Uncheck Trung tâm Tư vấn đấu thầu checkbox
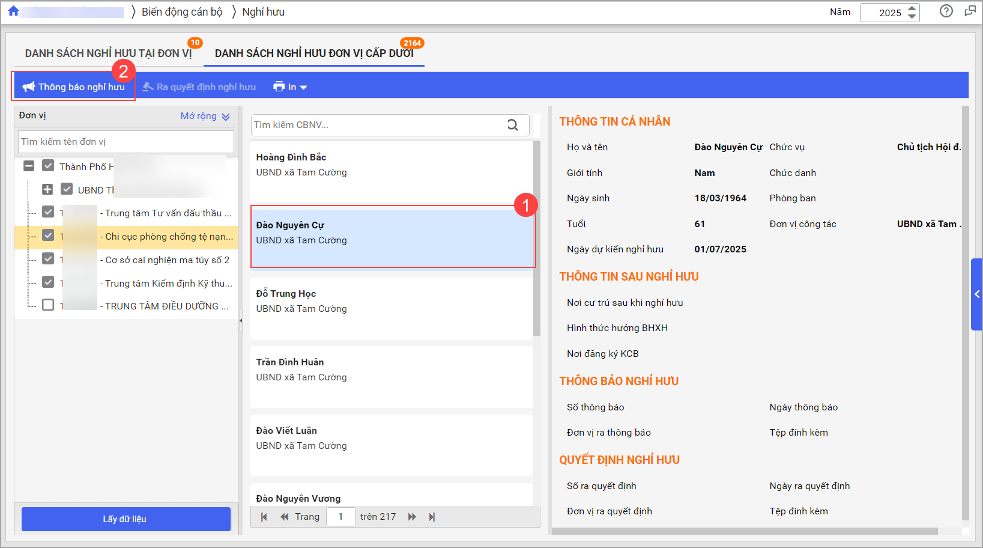 [x=48, y=212]
